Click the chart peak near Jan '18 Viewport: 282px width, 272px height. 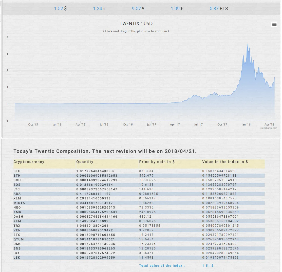coord(248,44)
